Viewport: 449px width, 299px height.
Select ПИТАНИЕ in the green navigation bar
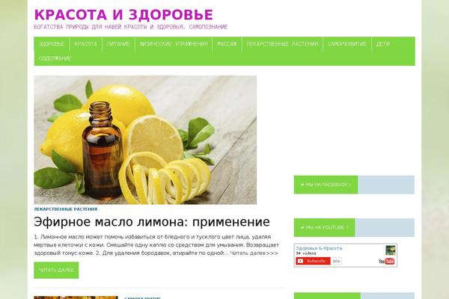[x=118, y=44]
